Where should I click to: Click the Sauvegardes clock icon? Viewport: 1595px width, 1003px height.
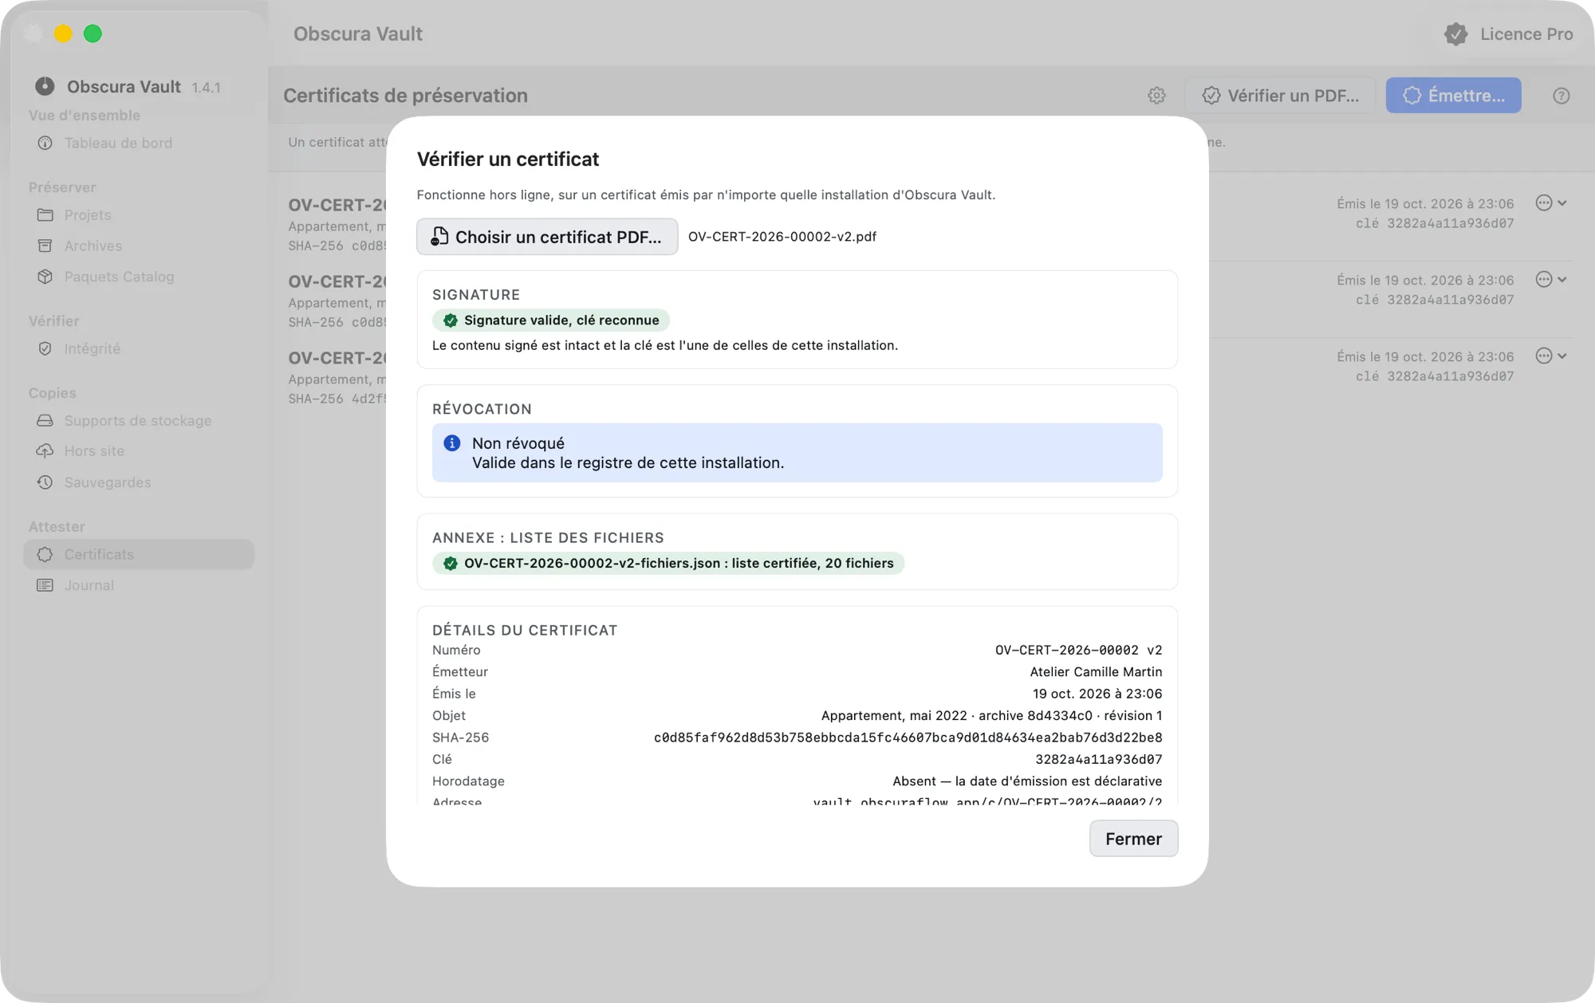[x=45, y=482]
